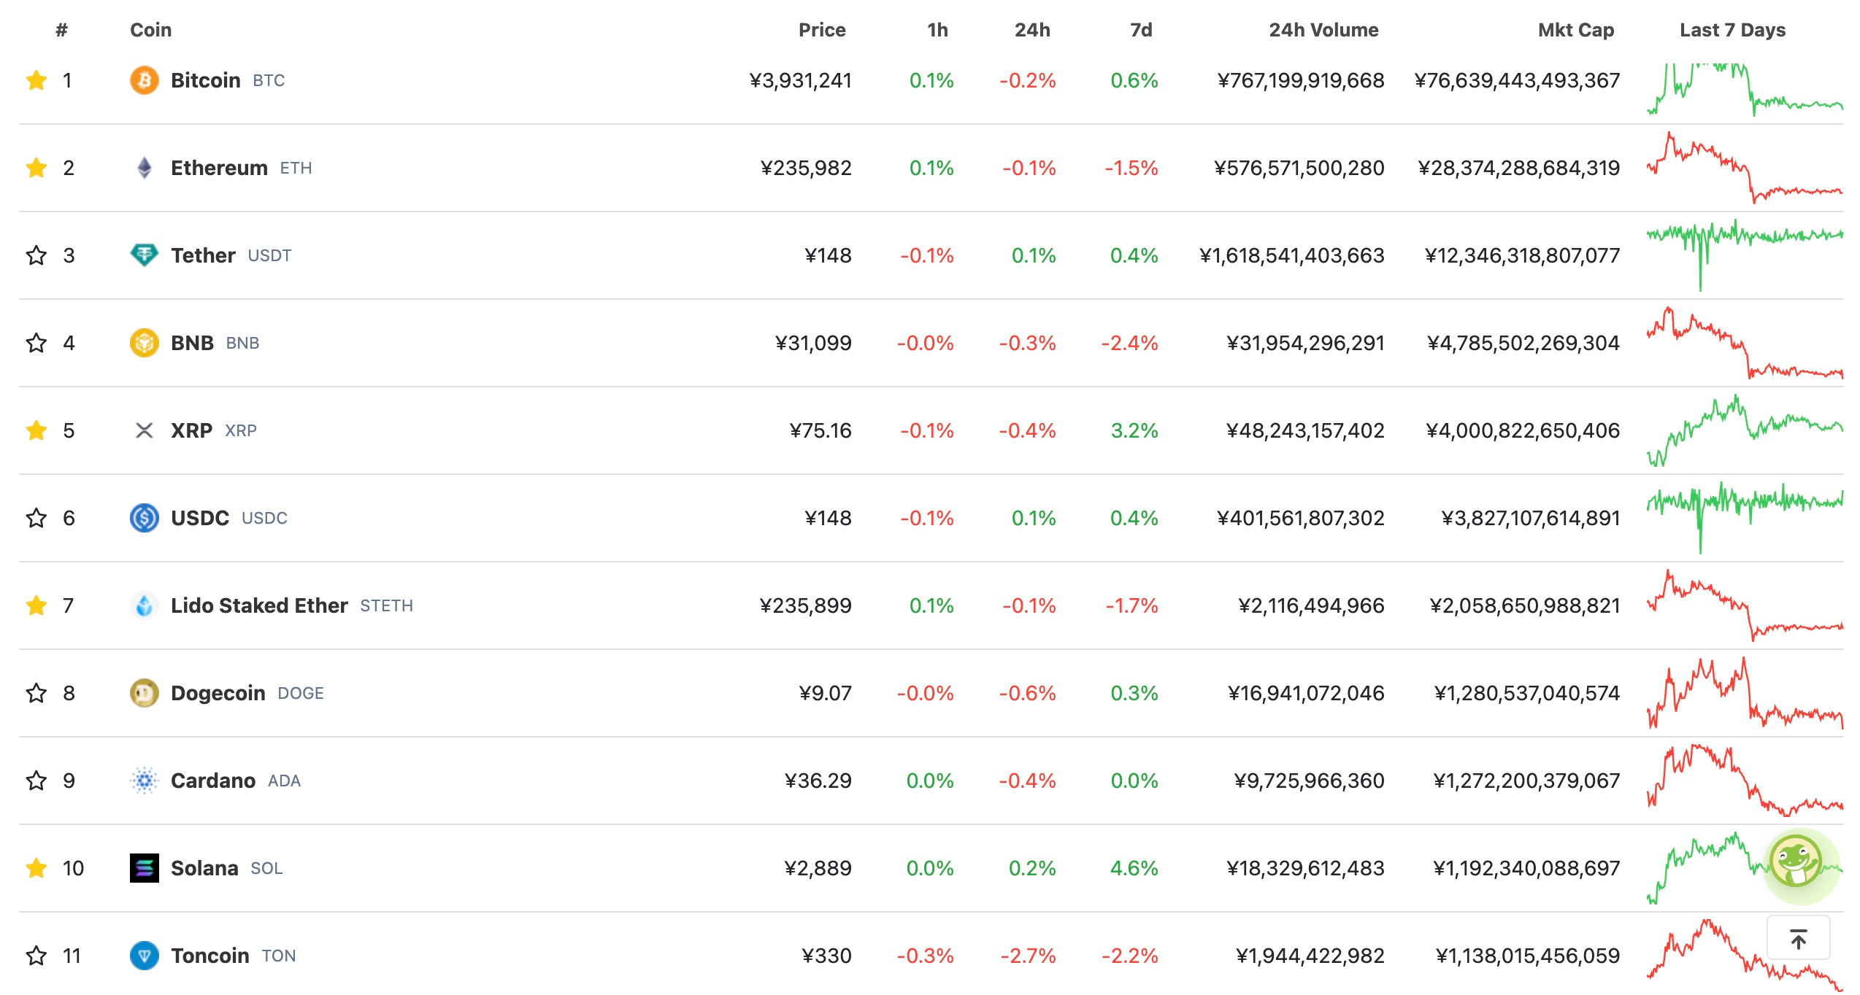Open XRP's 7-day sparkline chart

(1745, 430)
